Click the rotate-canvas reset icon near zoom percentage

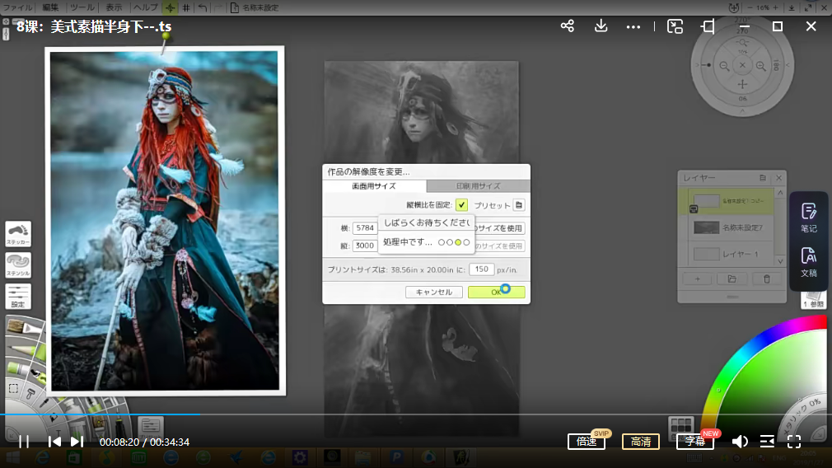point(734,7)
